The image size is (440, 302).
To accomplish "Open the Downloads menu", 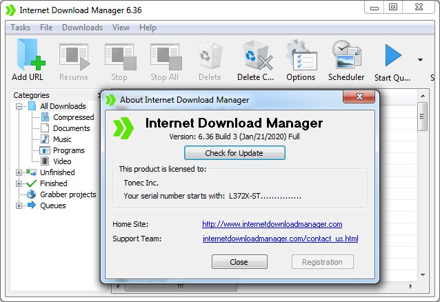I will pyautogui.click(x=82, y=28).
